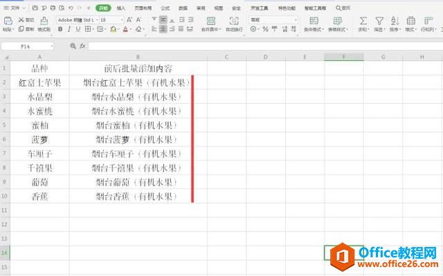The image size is (443, 276).
Task: Toggle Align Right horizontal alignment
Action: tap(172, 29)
